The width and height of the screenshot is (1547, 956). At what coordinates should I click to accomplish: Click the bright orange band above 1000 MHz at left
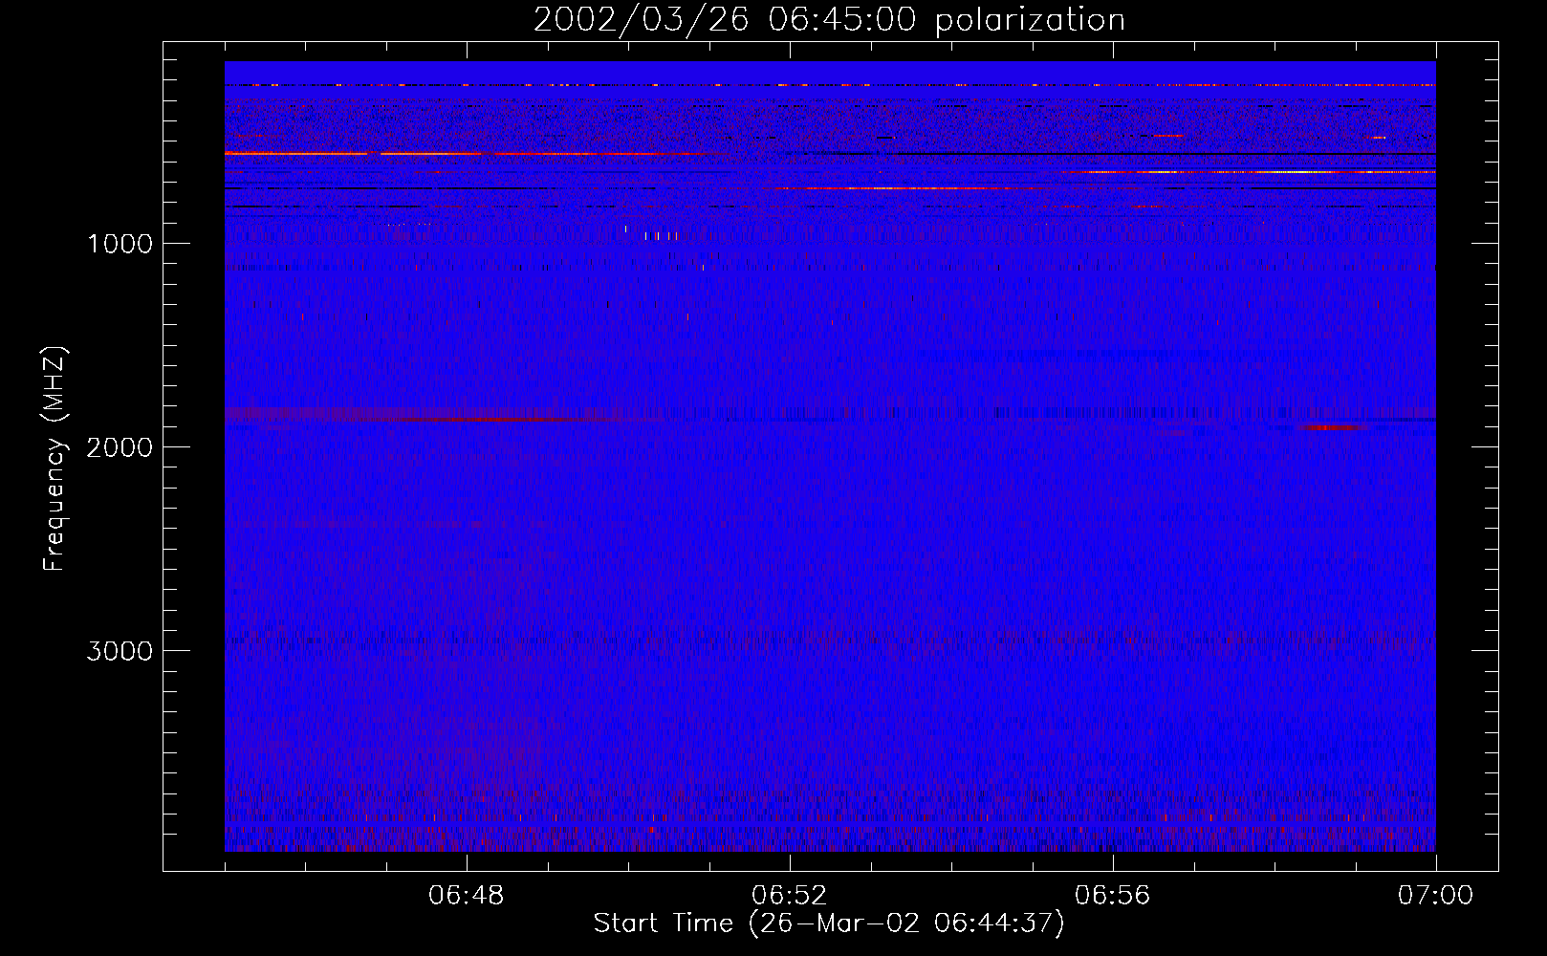point(468,153)
